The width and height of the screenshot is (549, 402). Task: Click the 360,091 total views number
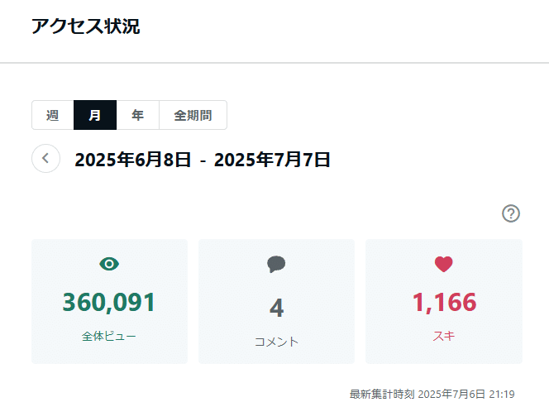point(109,302)
